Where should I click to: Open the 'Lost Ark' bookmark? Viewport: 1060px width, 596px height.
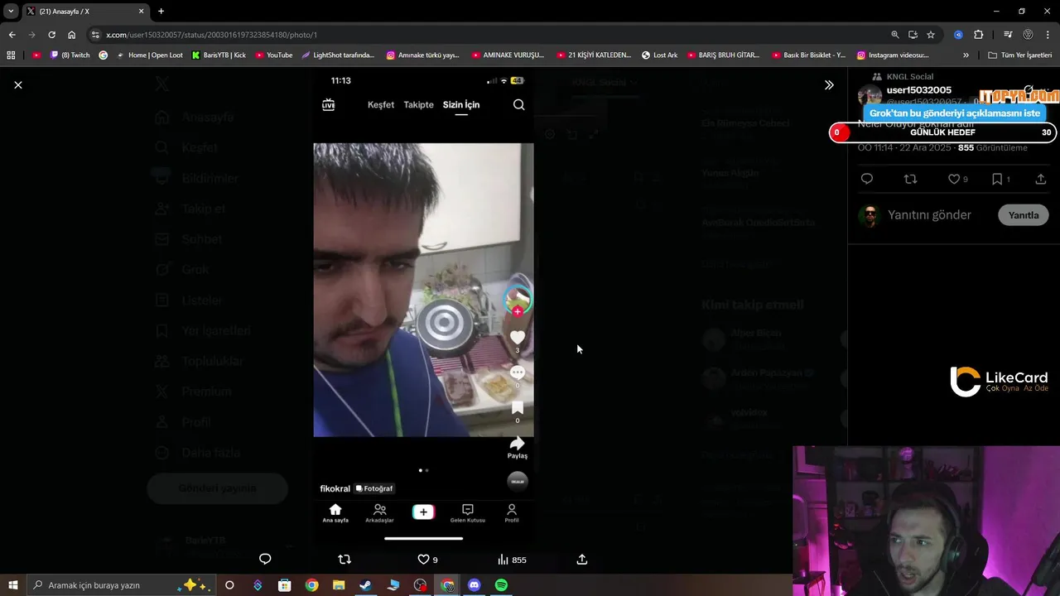click(659, 55)
